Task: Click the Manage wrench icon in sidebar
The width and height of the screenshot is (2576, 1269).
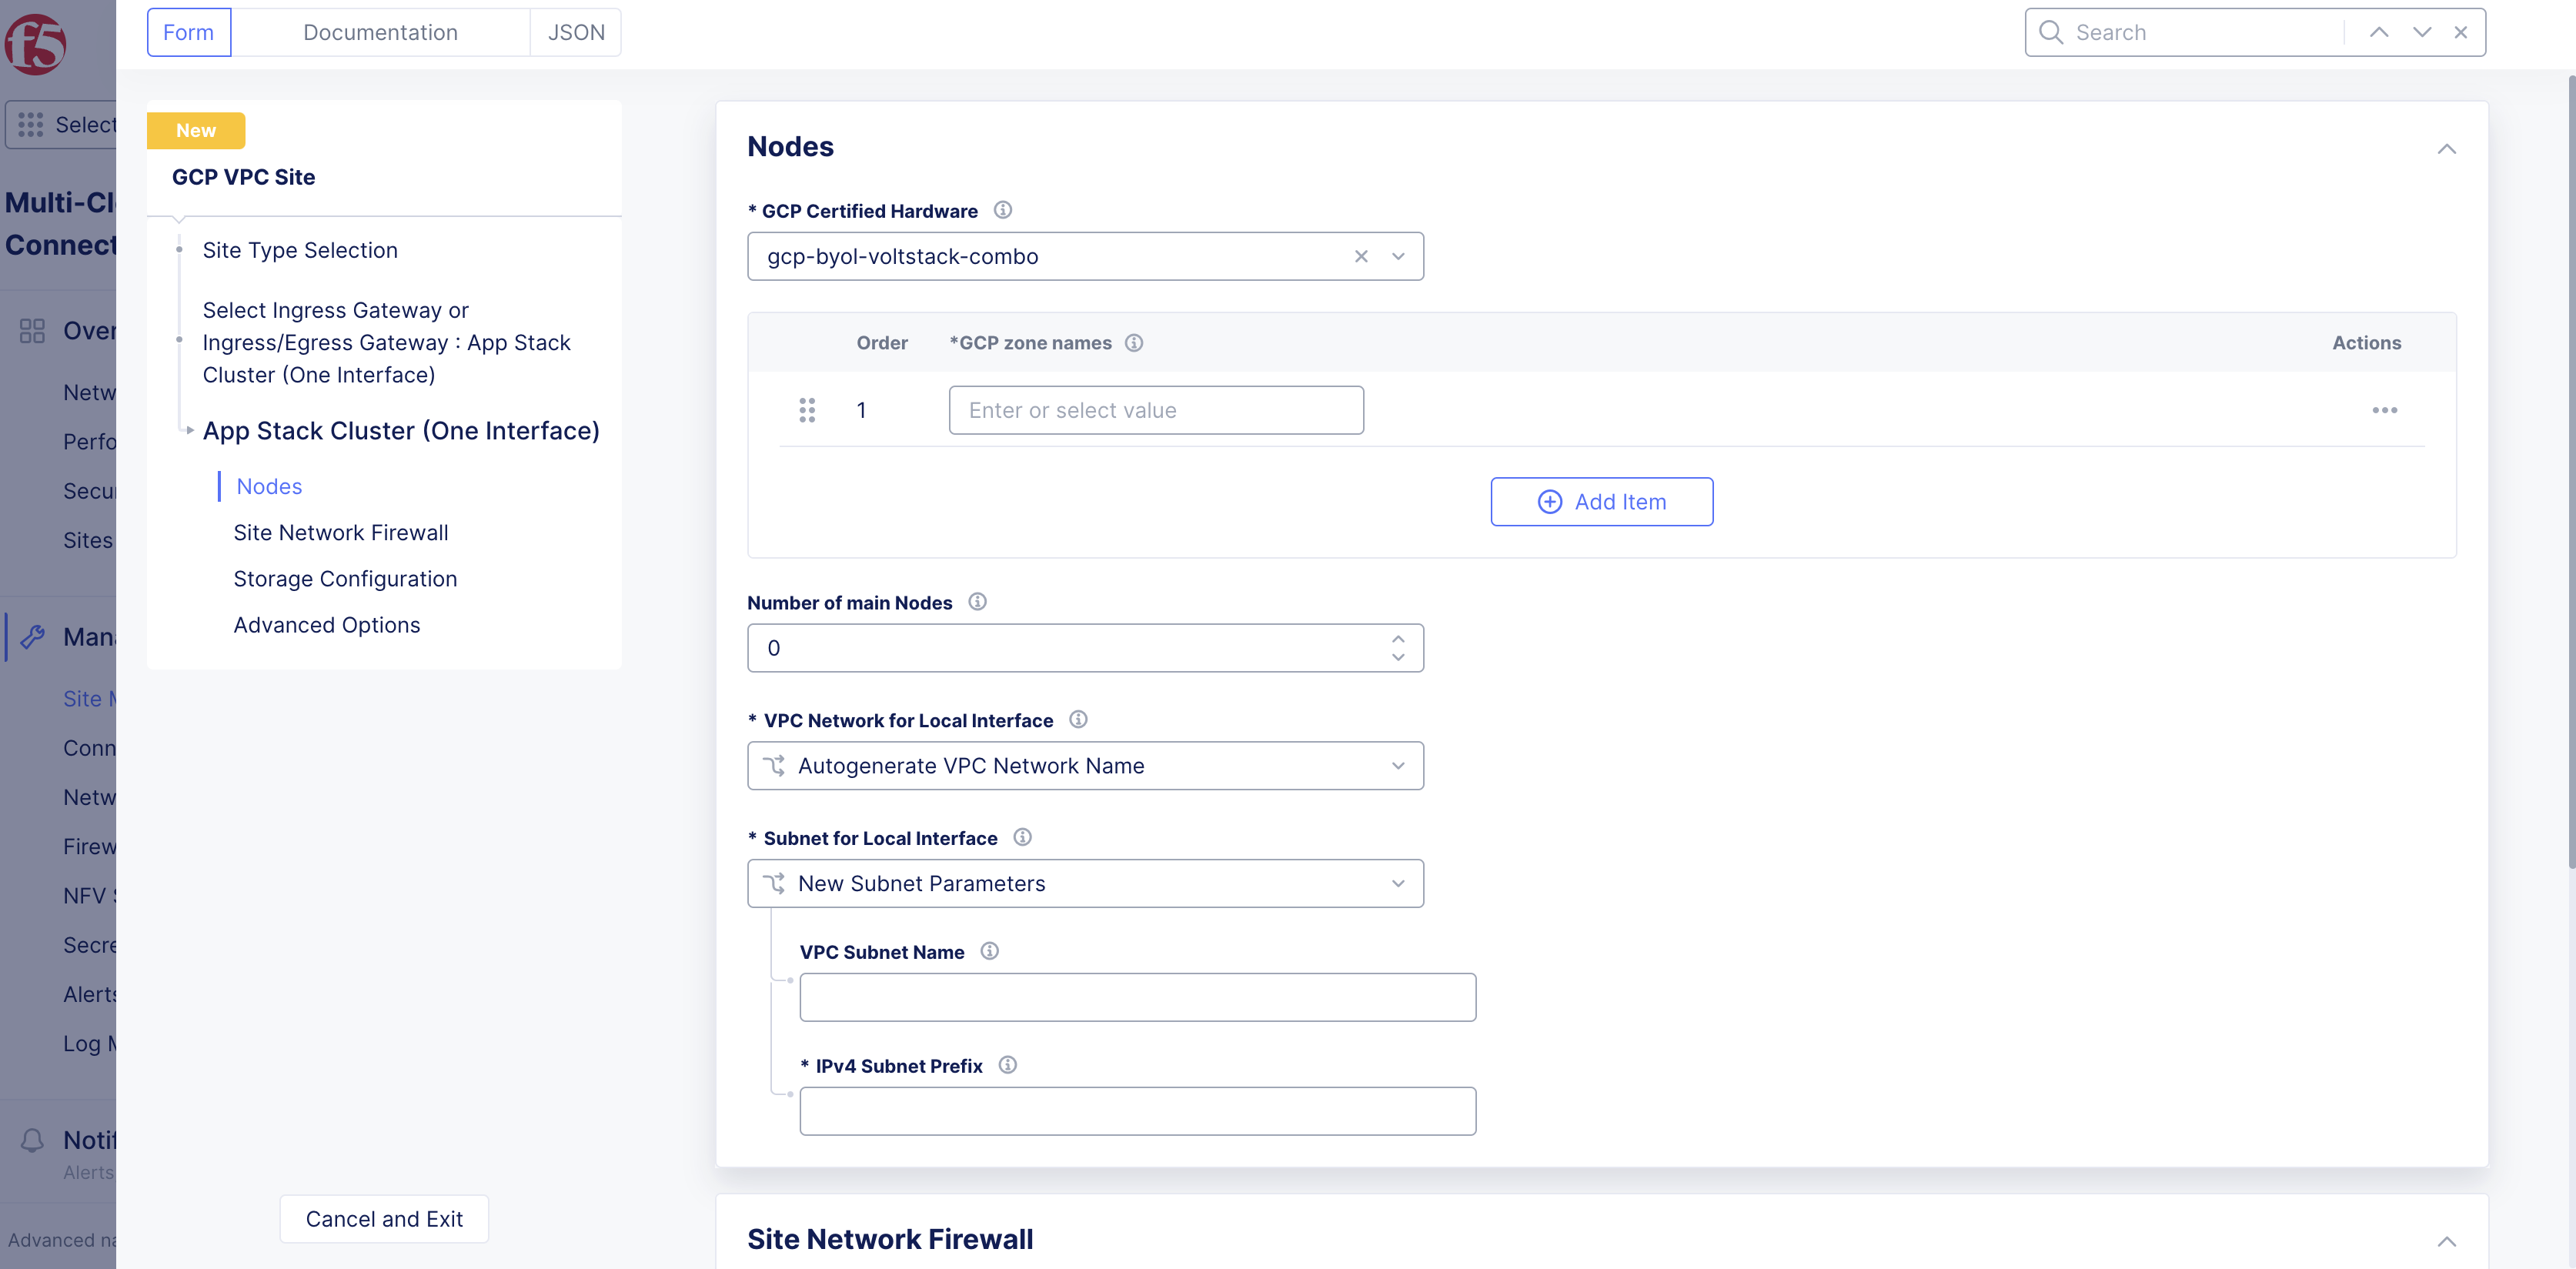Action: click(x=33, y=636)
